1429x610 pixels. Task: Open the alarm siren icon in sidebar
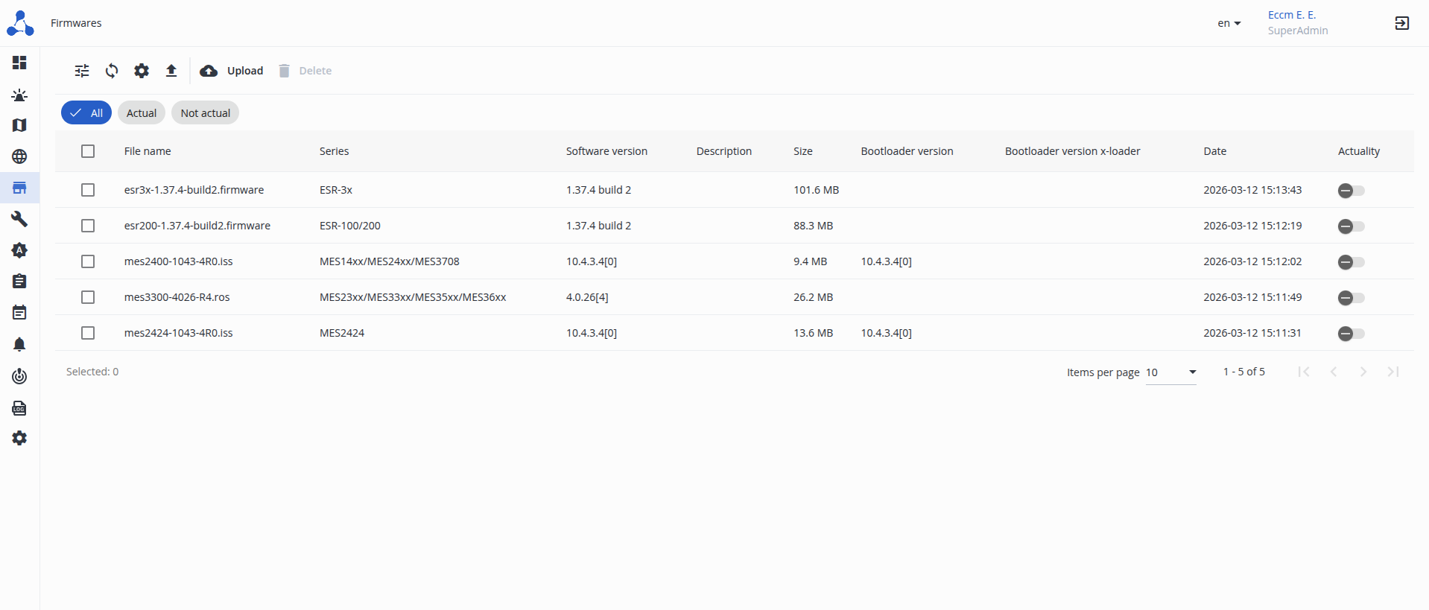coord(19,95)
